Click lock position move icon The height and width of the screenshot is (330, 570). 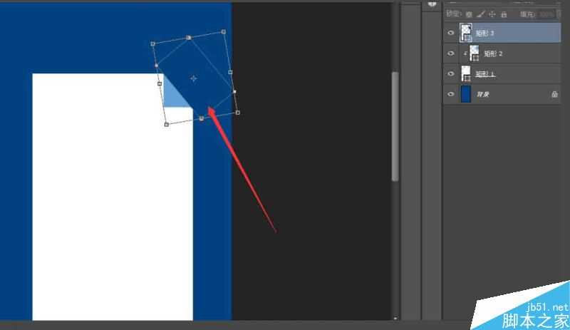[x=492, y=14]
